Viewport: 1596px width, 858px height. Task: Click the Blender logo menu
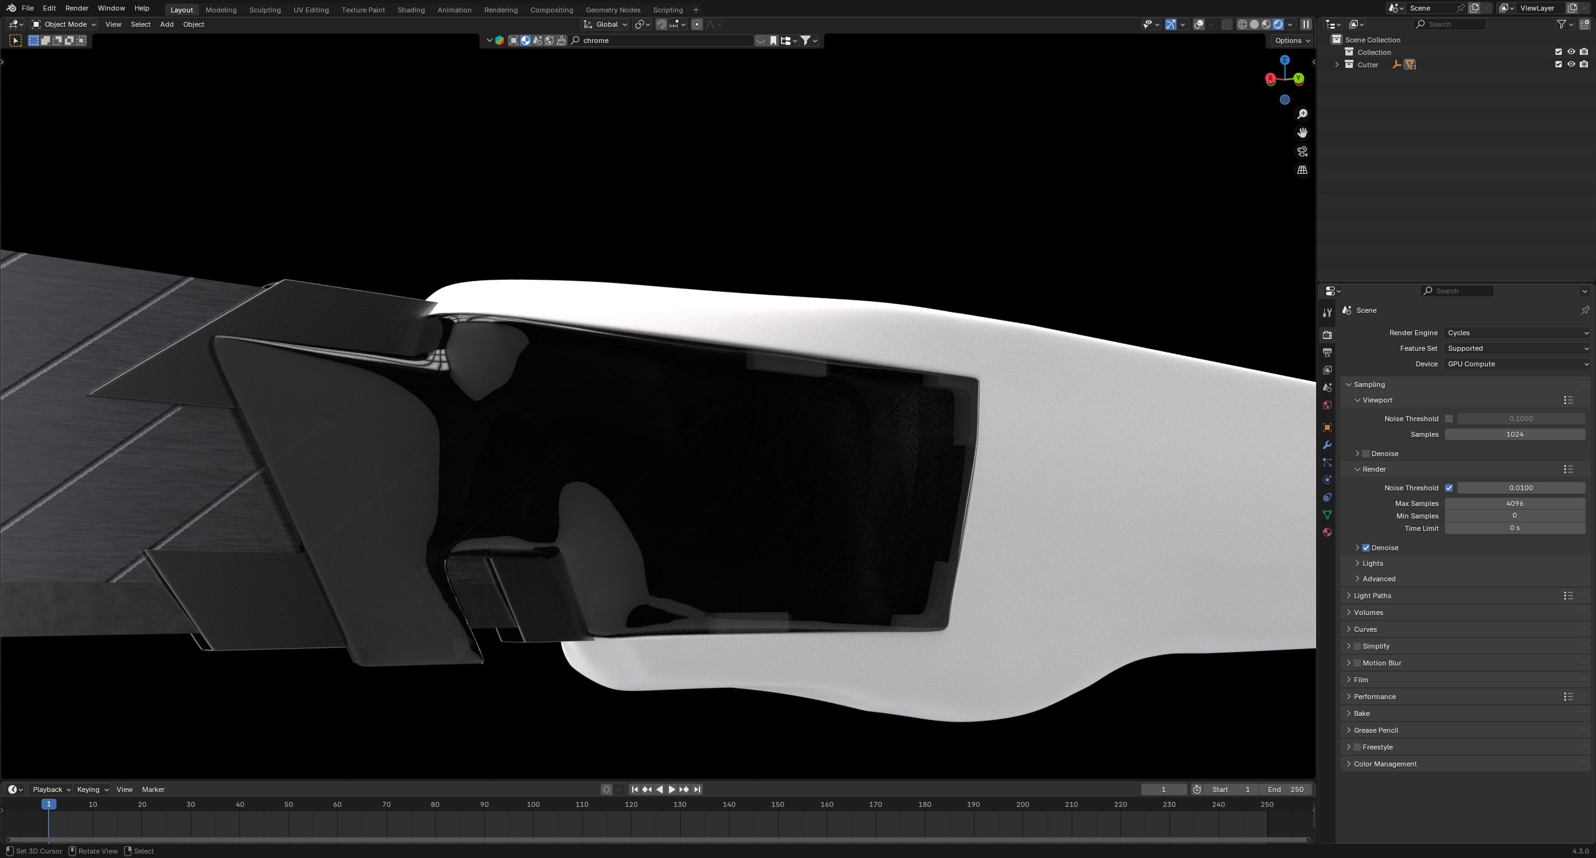11,8
